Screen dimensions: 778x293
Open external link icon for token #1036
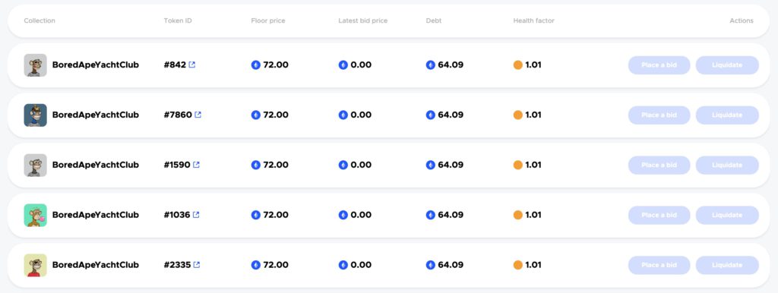[196, 215]
